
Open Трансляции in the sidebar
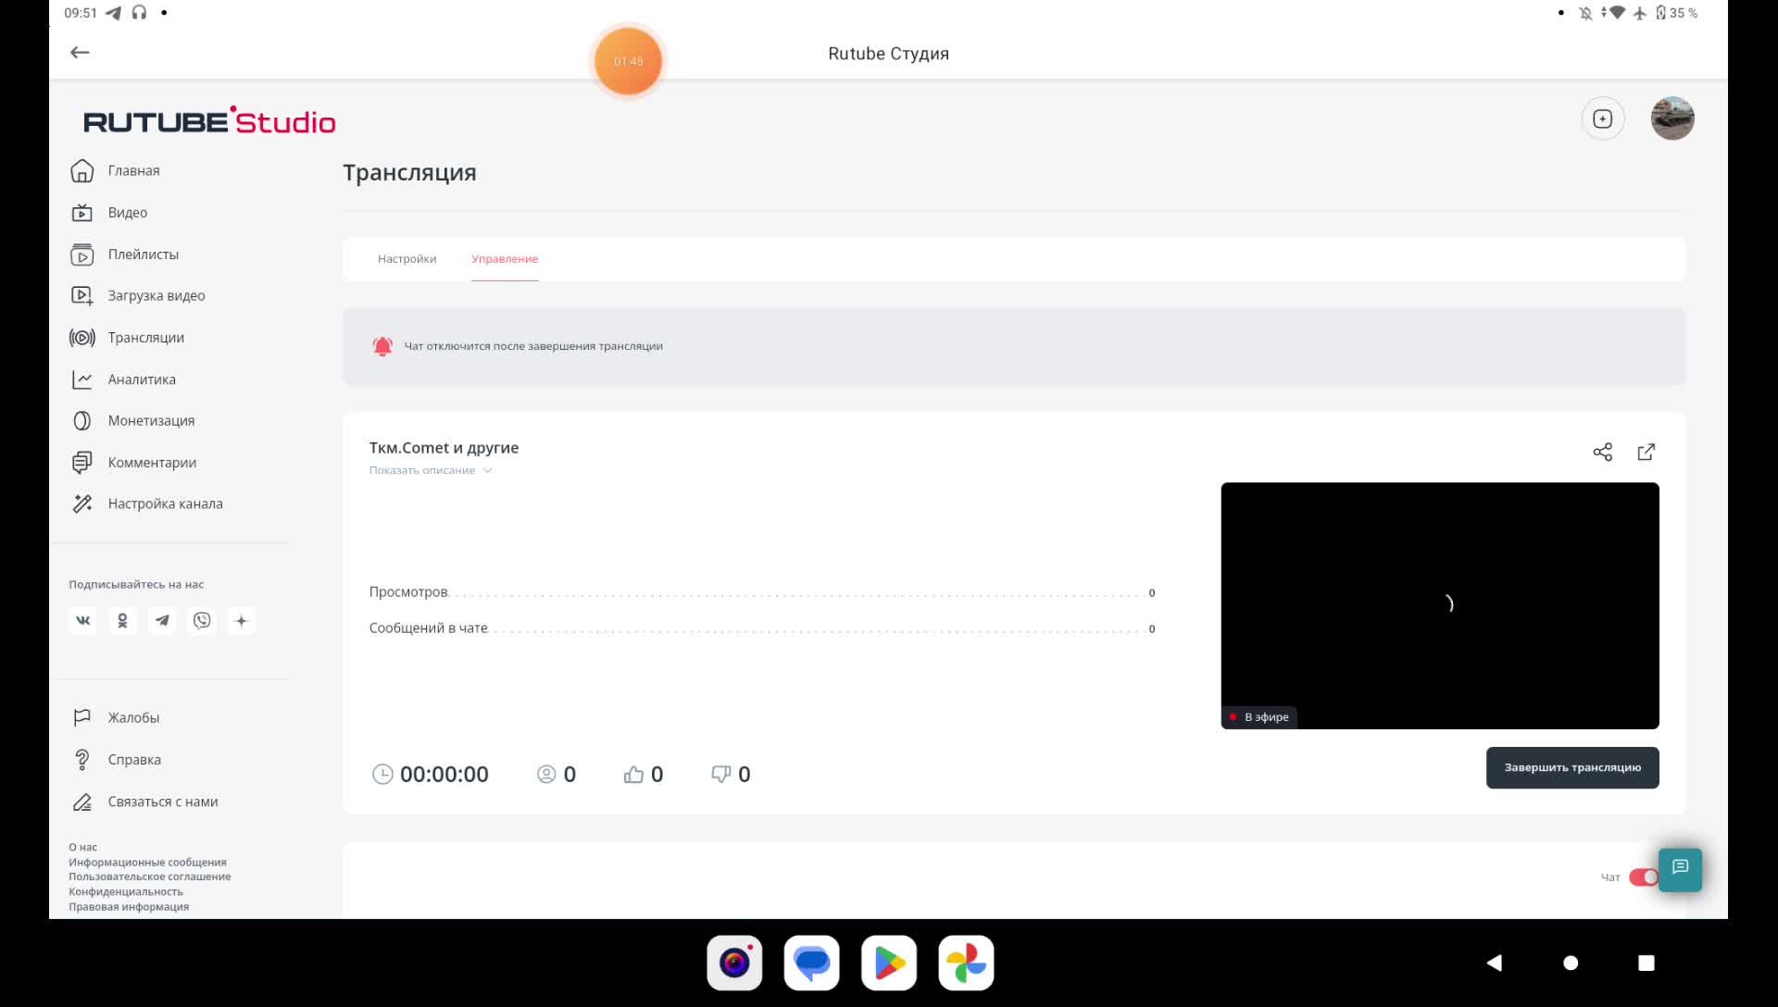click(145, 338)
